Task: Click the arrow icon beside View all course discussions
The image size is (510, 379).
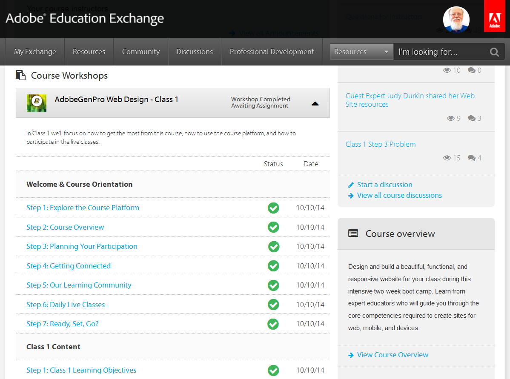Action: [x=351, y=196]
